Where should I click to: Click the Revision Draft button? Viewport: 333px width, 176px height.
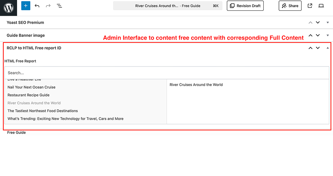click(x=245, y=6)
